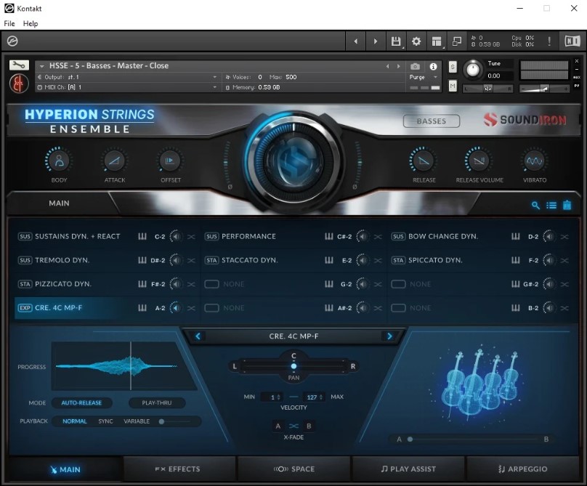Adjust the Pan slider handle
Image resolution: width=587 pixels, height=486 pixels.
pos(293,366)
